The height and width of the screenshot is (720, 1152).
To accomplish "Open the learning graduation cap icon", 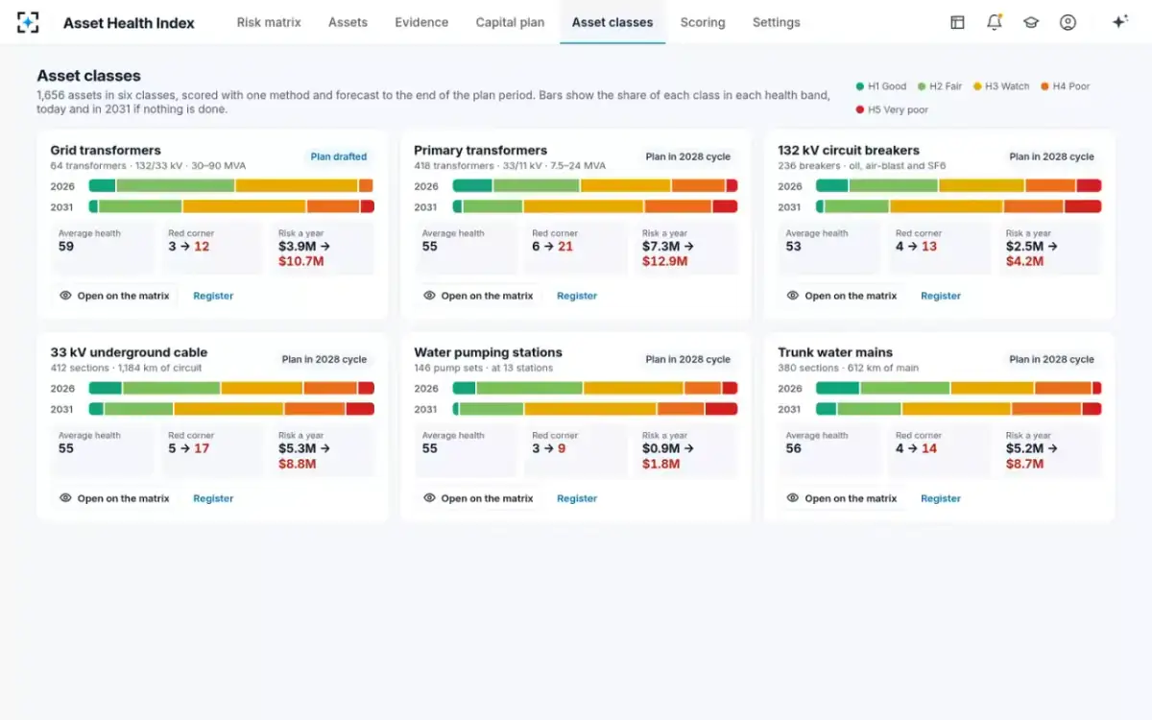I will (1031, 22).
